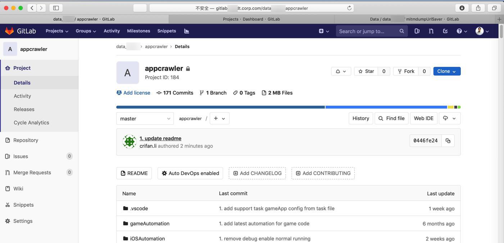504x243 pixels.
Task: Click the Add license link
Action: pos(133,93)
